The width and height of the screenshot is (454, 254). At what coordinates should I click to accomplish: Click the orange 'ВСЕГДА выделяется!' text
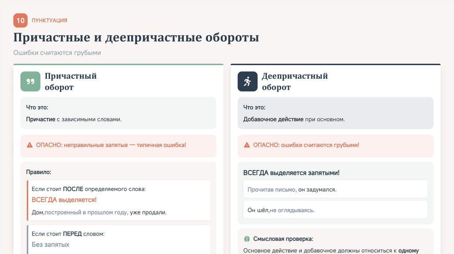[x=64, y=200]
